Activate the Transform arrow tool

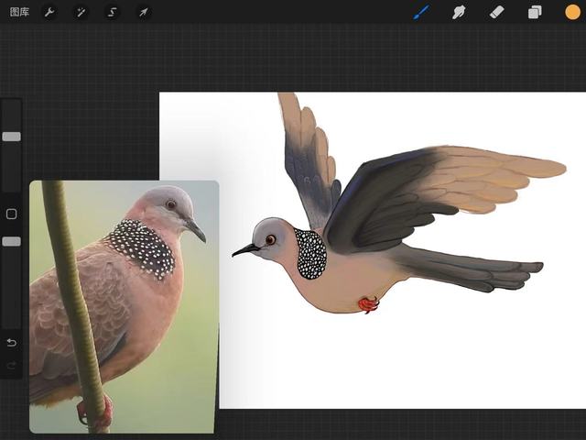[144, 12]
